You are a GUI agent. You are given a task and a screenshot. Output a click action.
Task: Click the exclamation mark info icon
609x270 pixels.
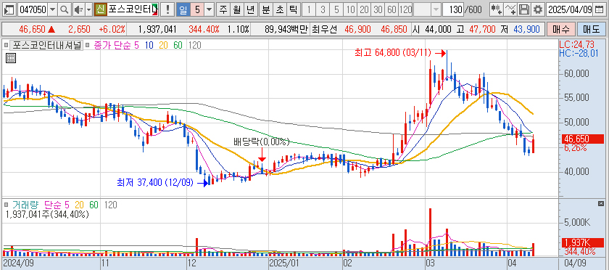pos(167,9)
